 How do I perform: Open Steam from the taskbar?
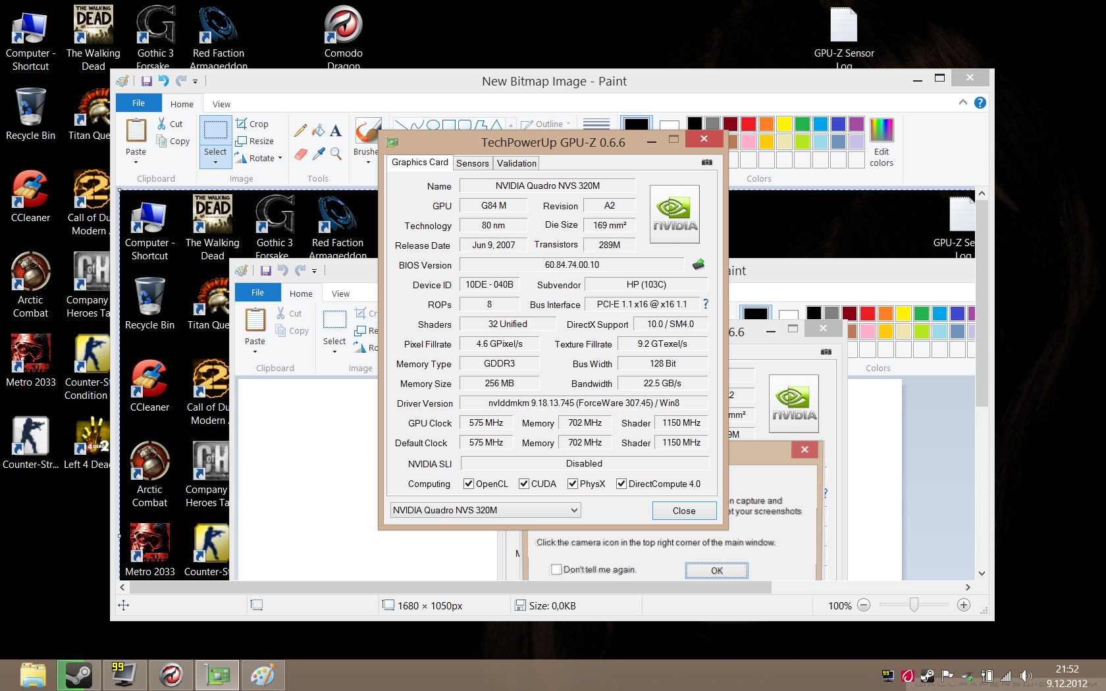[x=78, y=675]
